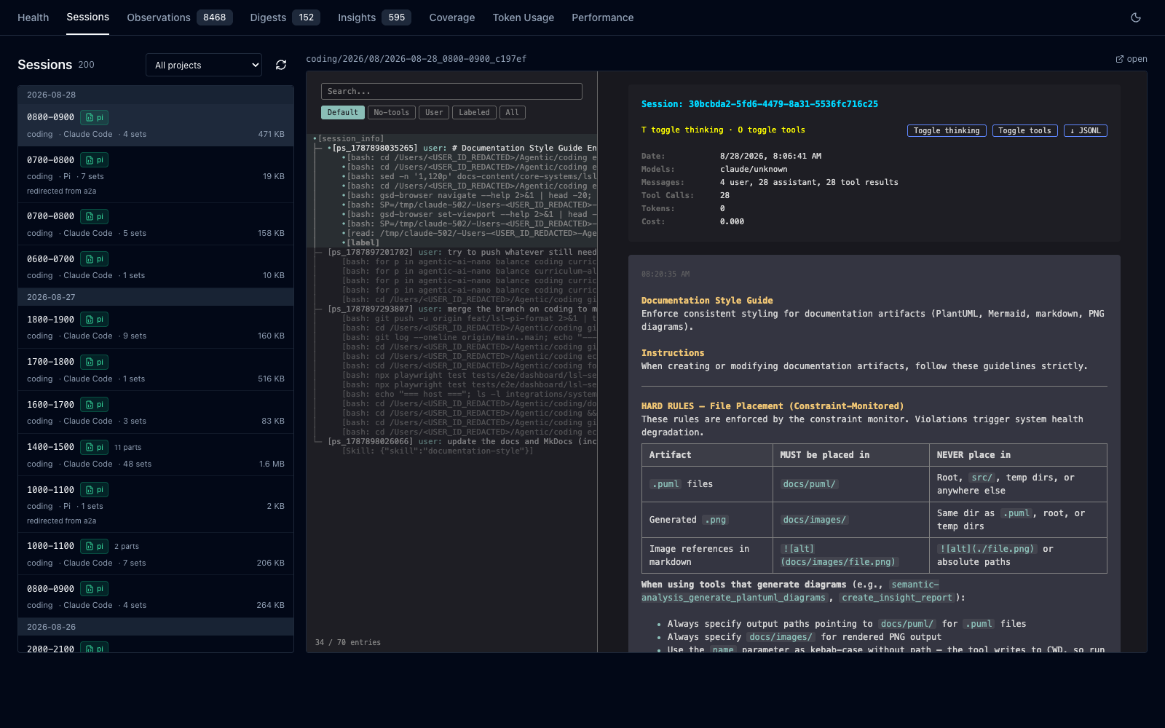Switch to the Health tab
The image size is (1165, 728).
click(33, 17)
